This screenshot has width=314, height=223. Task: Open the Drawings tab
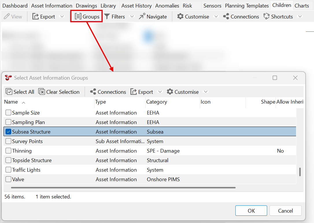(86, 5)
